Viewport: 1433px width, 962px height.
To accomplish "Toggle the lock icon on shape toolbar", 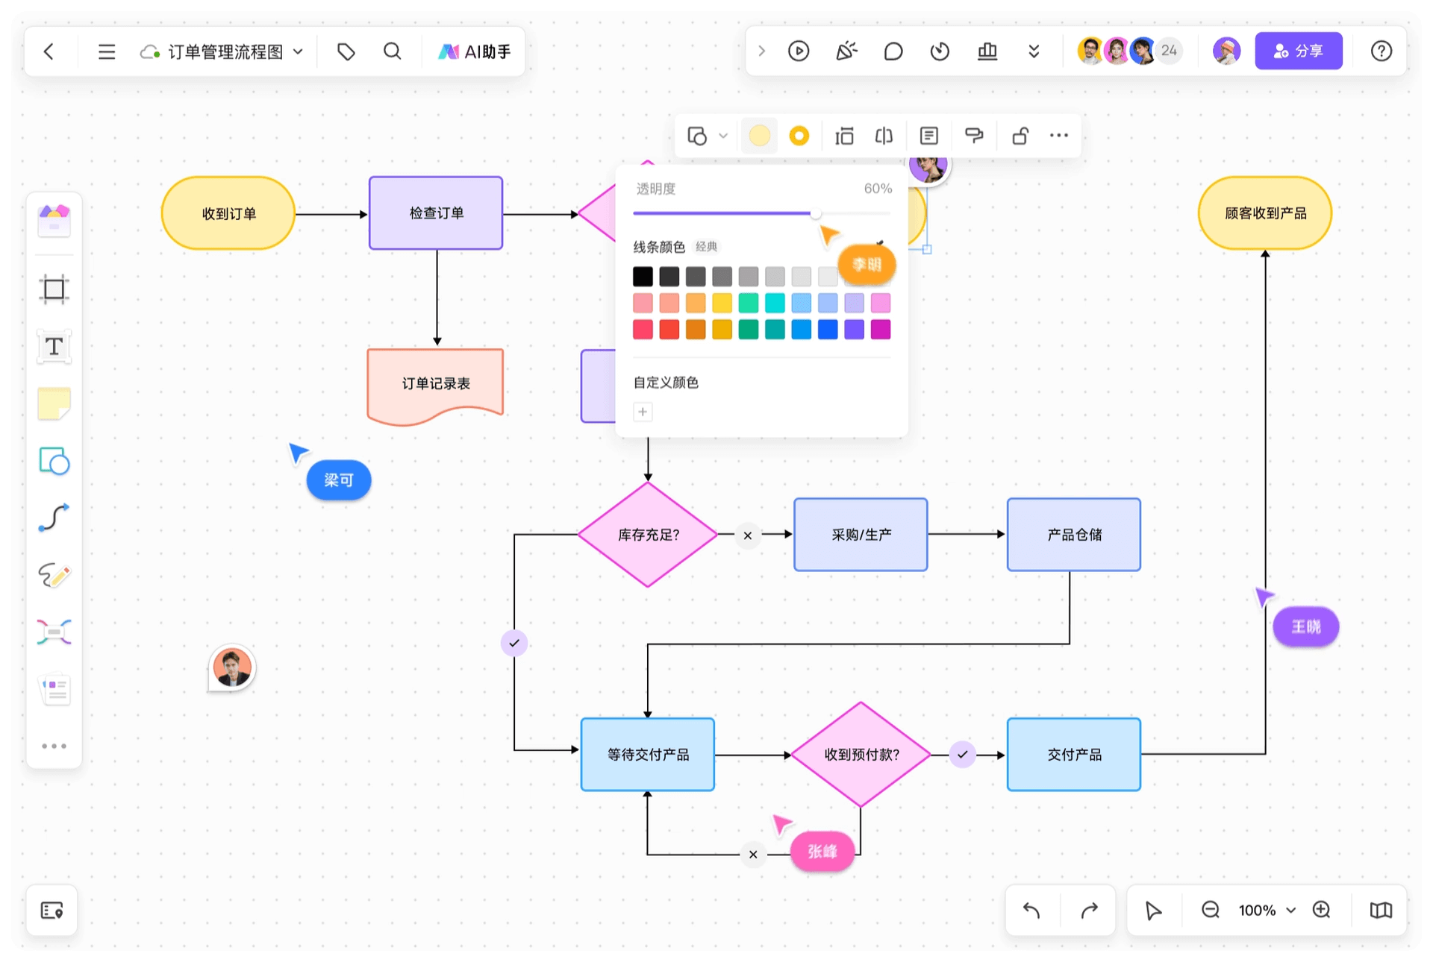I will (x=1020, y=136).
